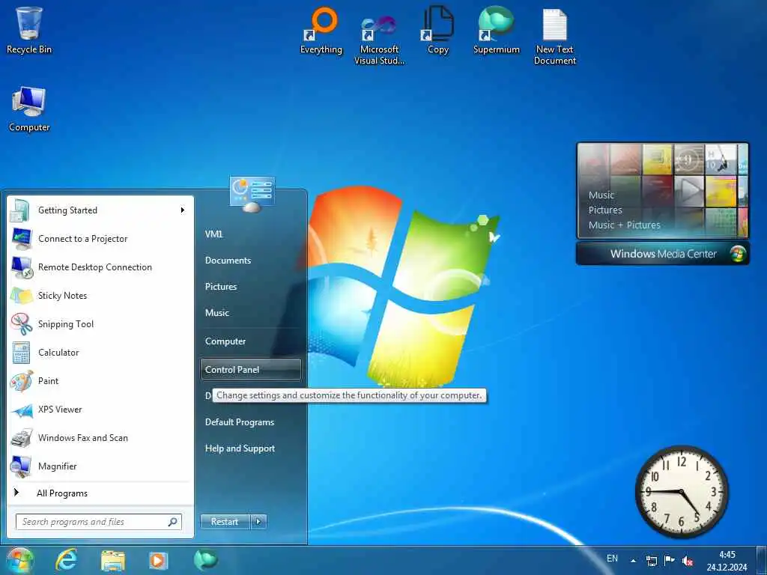Image resolution: width=767 pixels, height=575 pixels.
Task: Open Control Panel from the Start menu
Action: 250,370
